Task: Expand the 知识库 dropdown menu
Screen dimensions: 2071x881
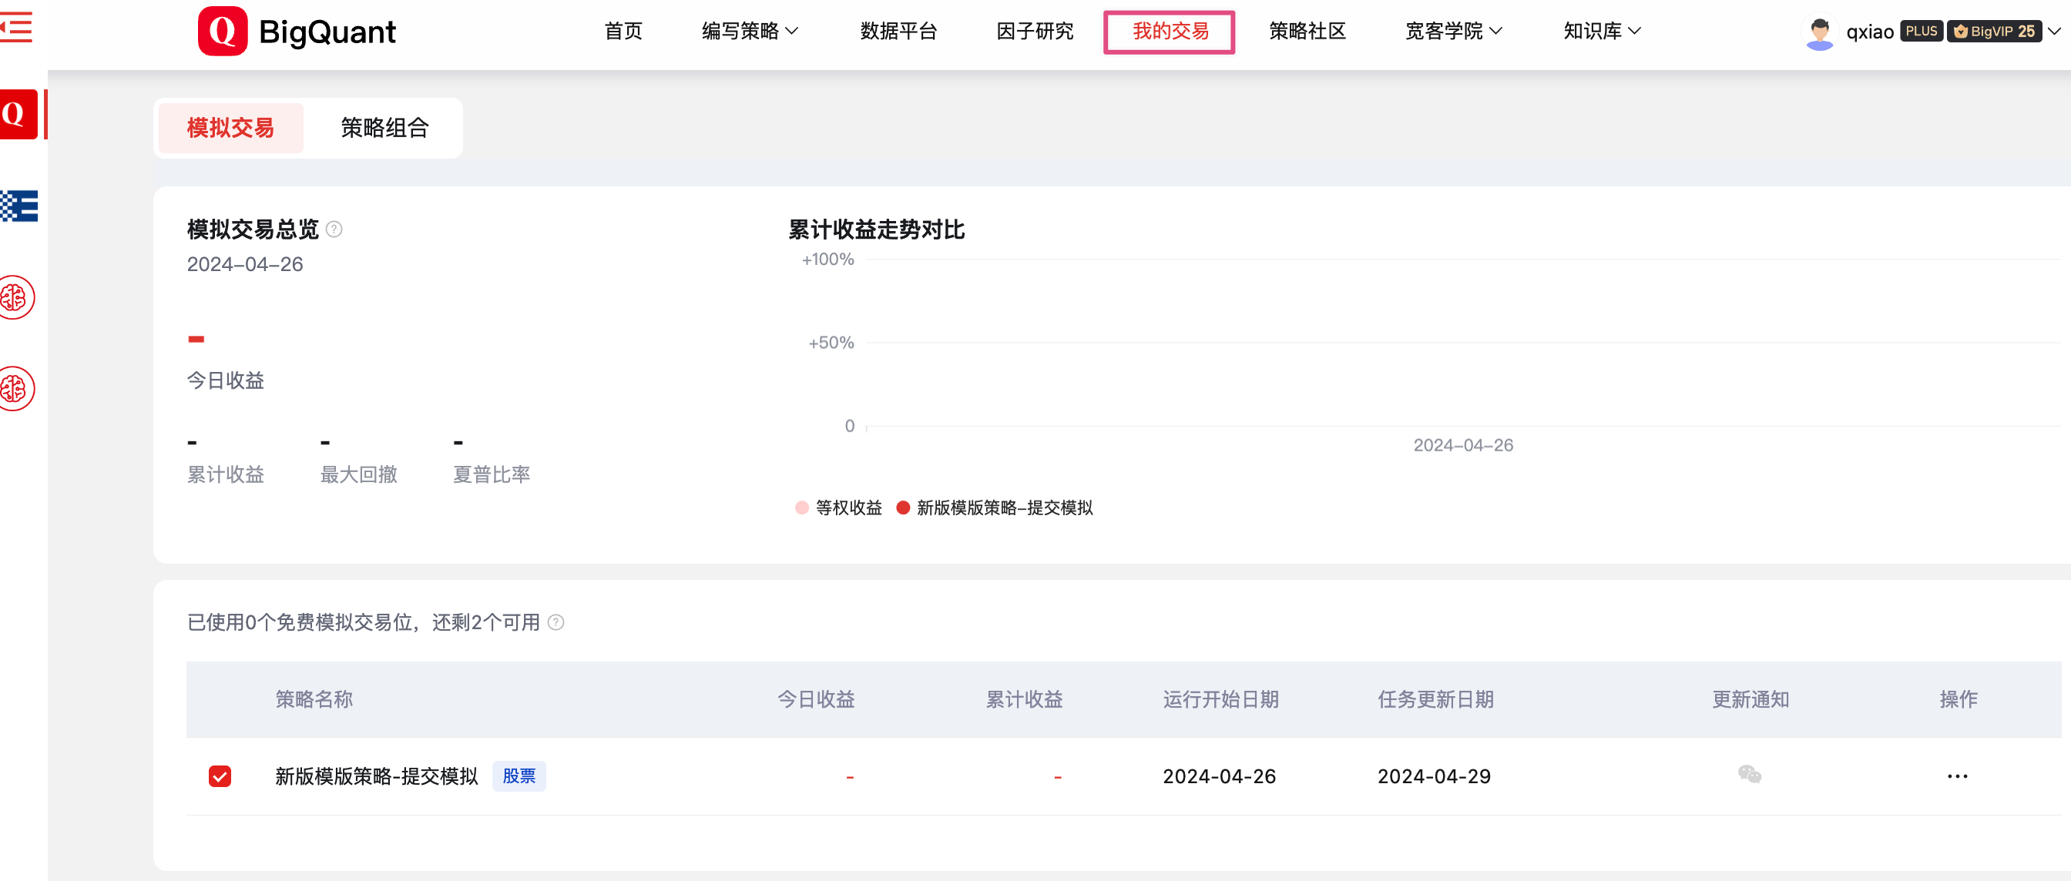Action: 1601,32
